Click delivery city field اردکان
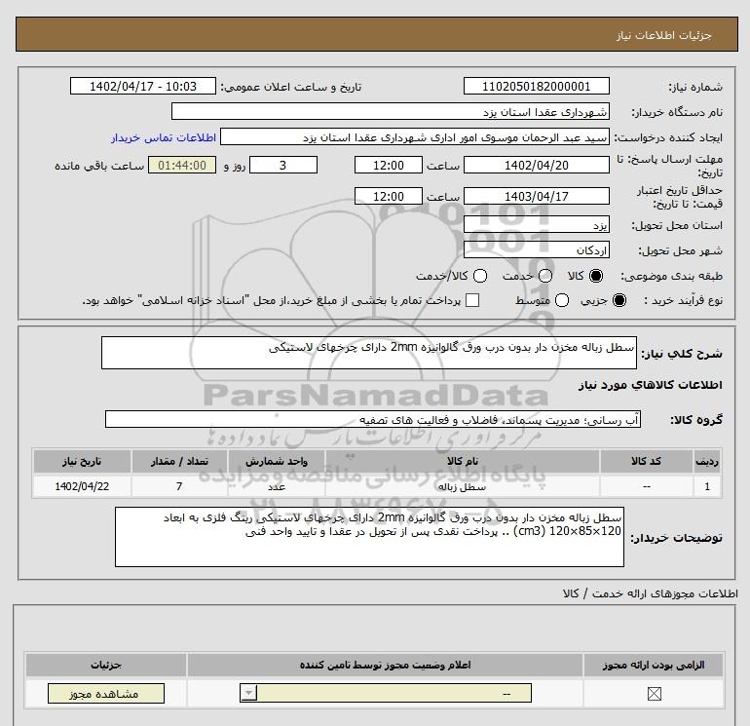Image resolution: width=750 pixels, height=726 pixels. coord(536,249)
